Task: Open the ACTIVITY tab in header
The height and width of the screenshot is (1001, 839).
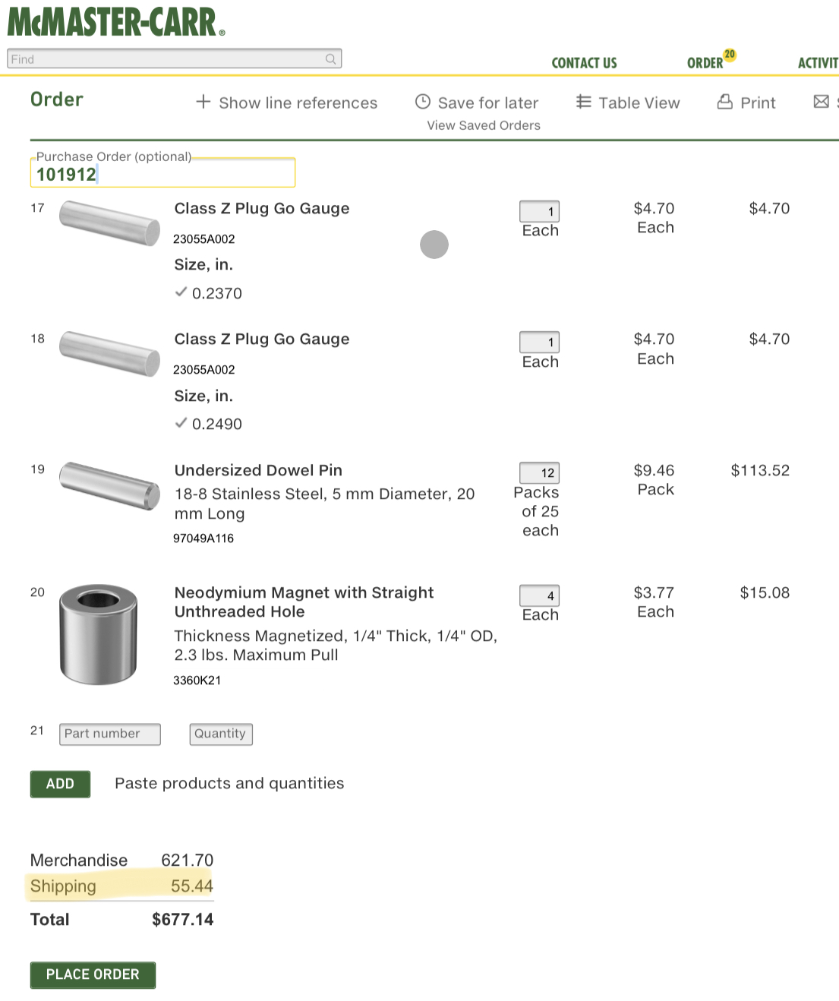Action: (818, 63)
